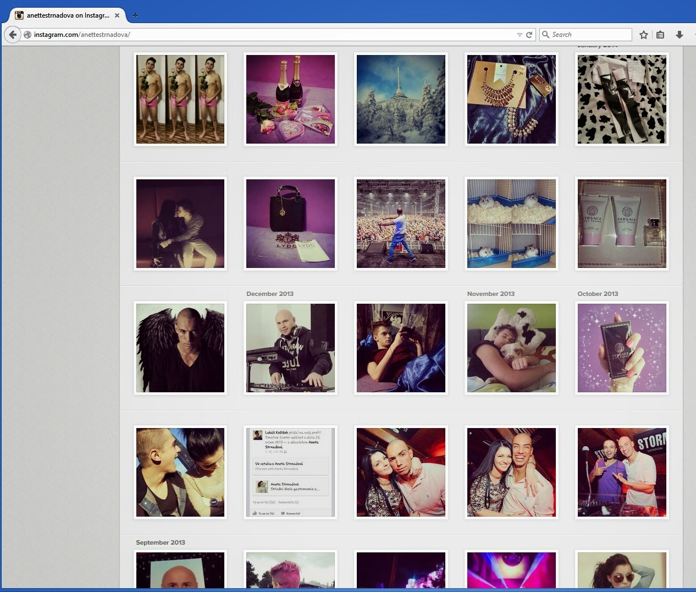696x592 pixels.
Task: Click the search magnifier icon
Action: click(x=545, y=35)
